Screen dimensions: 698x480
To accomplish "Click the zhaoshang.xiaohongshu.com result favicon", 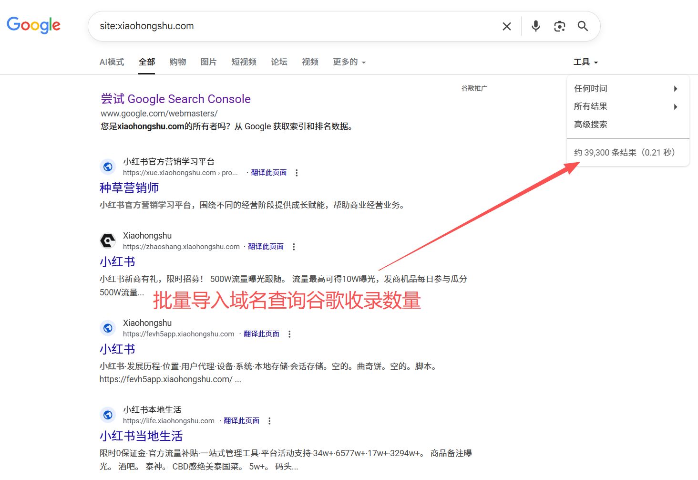I will point(108,241).
